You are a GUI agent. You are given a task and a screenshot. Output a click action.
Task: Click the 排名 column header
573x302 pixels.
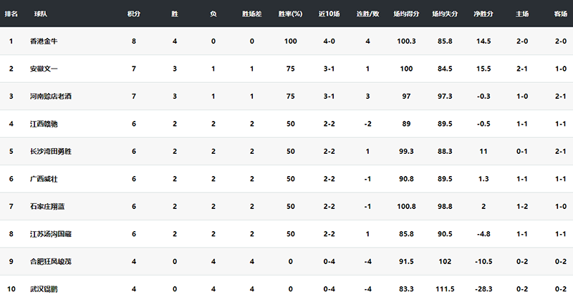[x=11, y=14]
